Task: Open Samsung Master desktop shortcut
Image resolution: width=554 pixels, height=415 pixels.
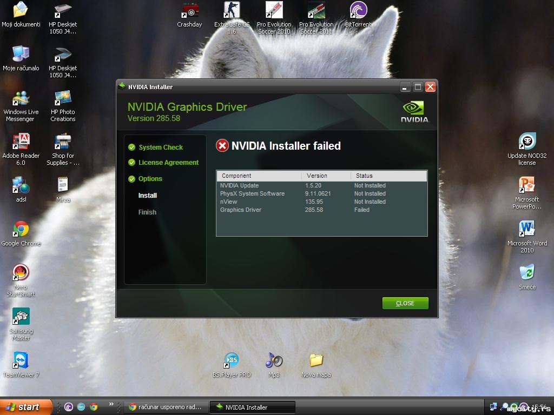Action: tap(21, 324)
